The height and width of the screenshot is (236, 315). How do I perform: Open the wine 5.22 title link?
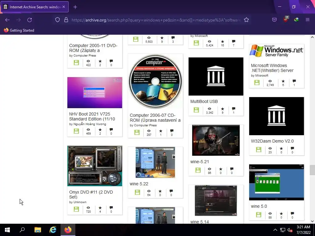139,184
